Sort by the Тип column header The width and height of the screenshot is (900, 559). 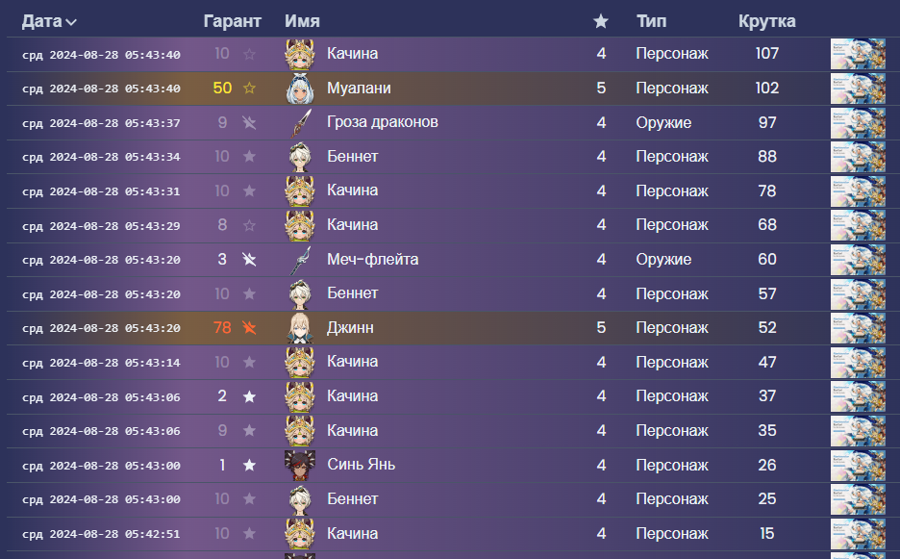[651, 21]
